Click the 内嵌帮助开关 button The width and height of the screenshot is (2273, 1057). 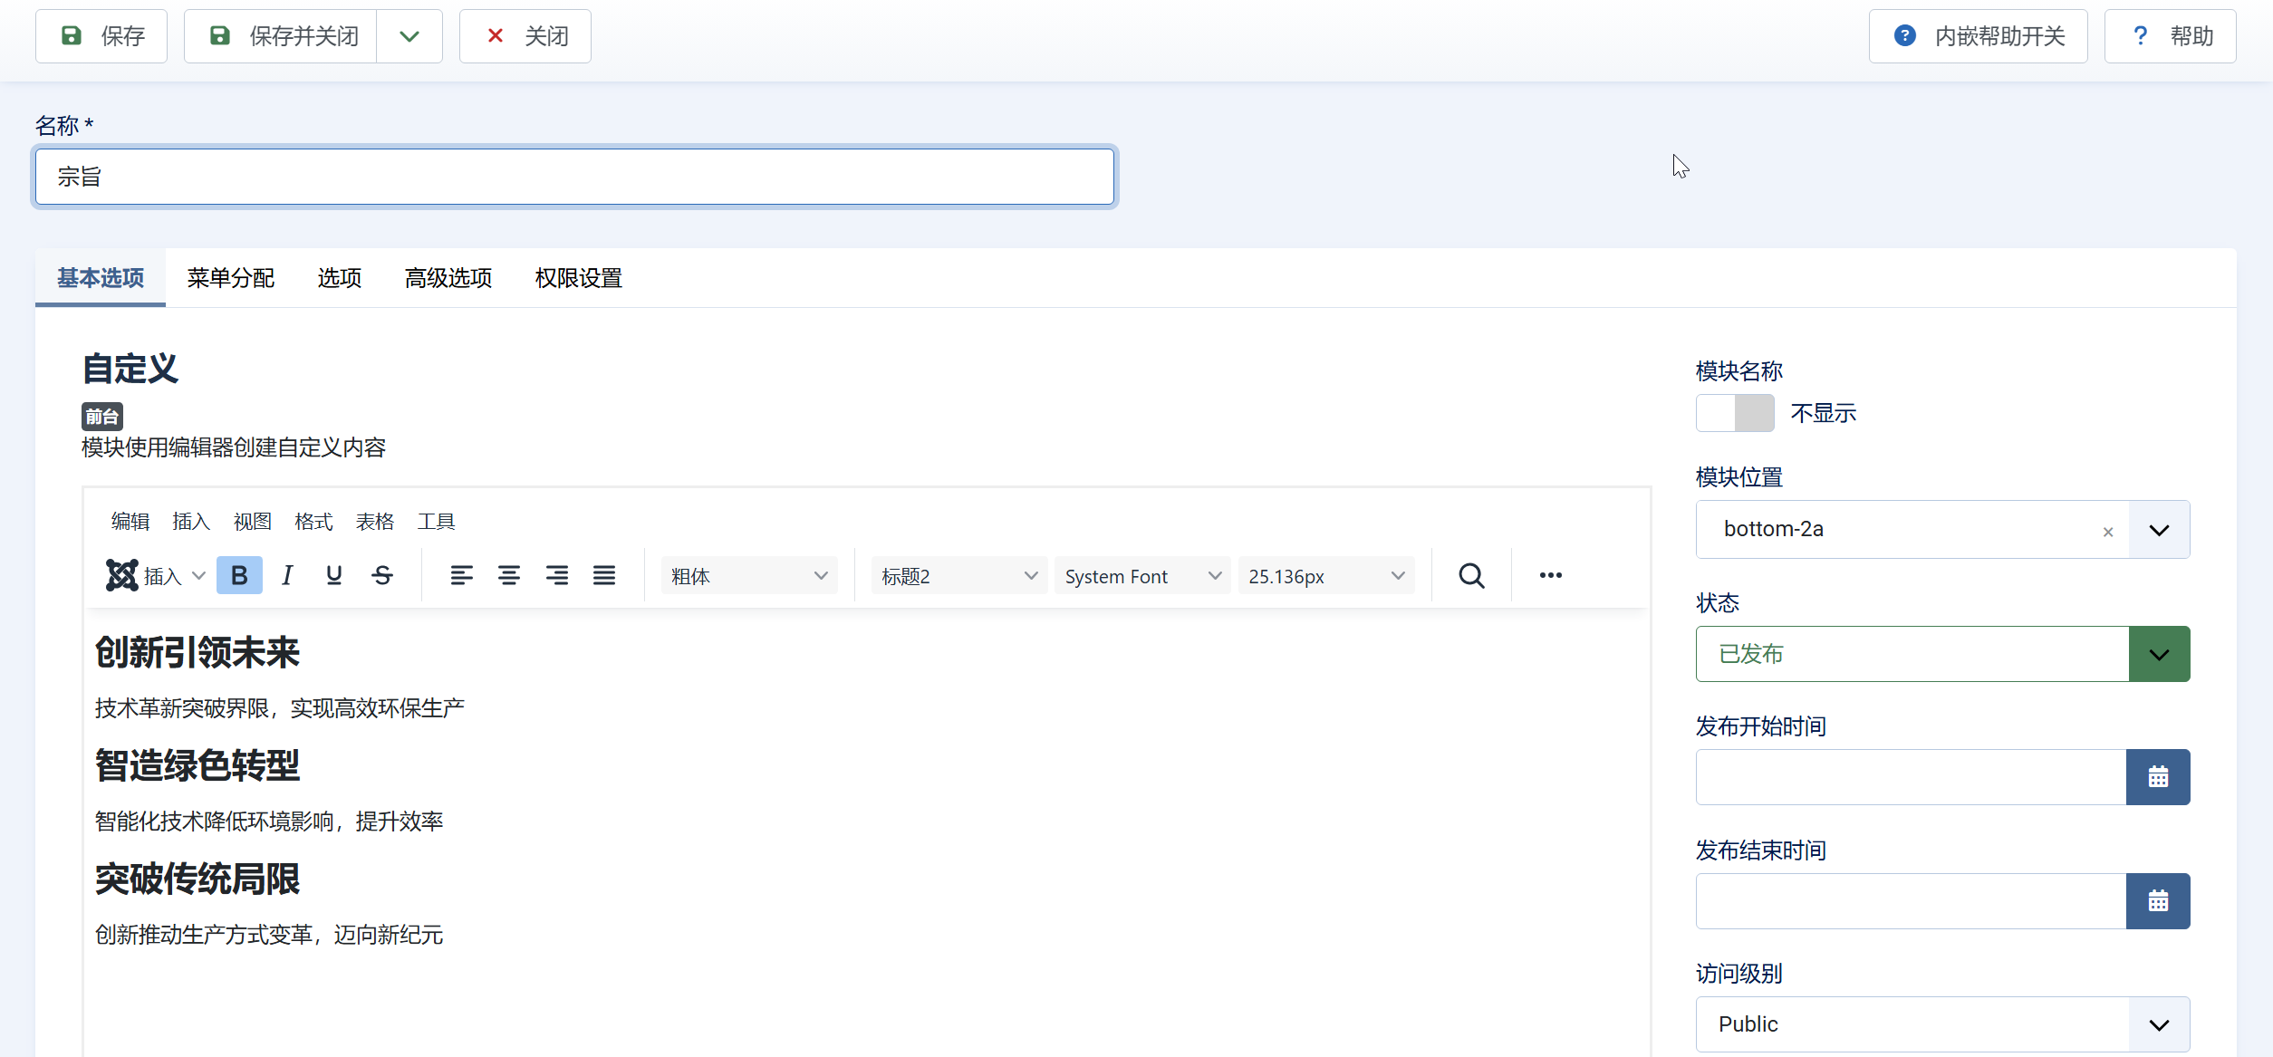[x=1978, y=36]
